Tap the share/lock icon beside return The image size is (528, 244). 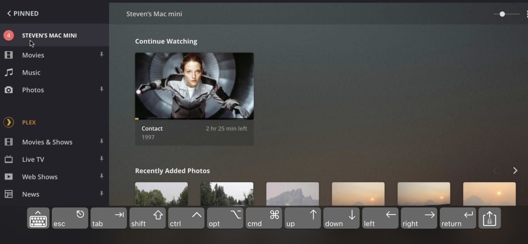489,218
